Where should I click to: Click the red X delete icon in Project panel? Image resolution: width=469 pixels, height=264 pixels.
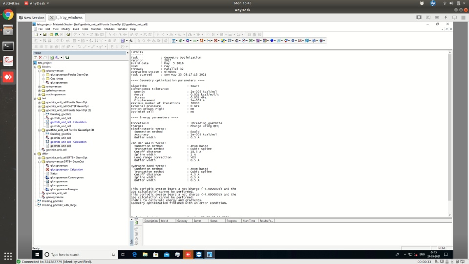pos(41,58)
